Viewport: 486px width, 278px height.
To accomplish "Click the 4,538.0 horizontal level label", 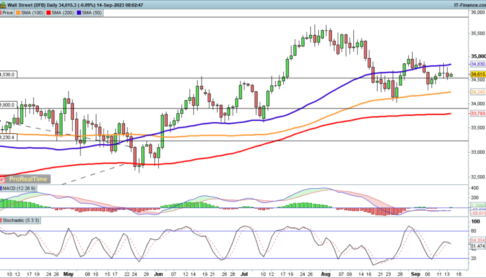I will click(x=7, y=74).
